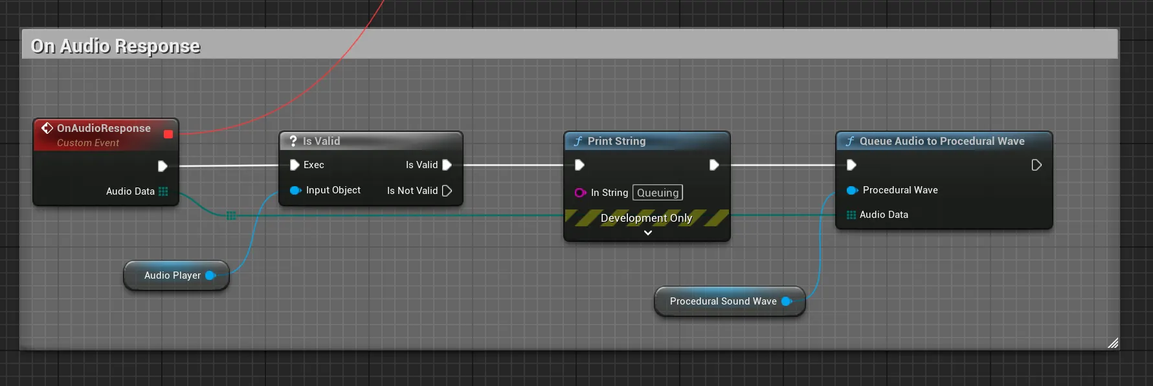1153x386 pixels.
Task: Click the Is Valid exec output pin
Action: (447, 165)
